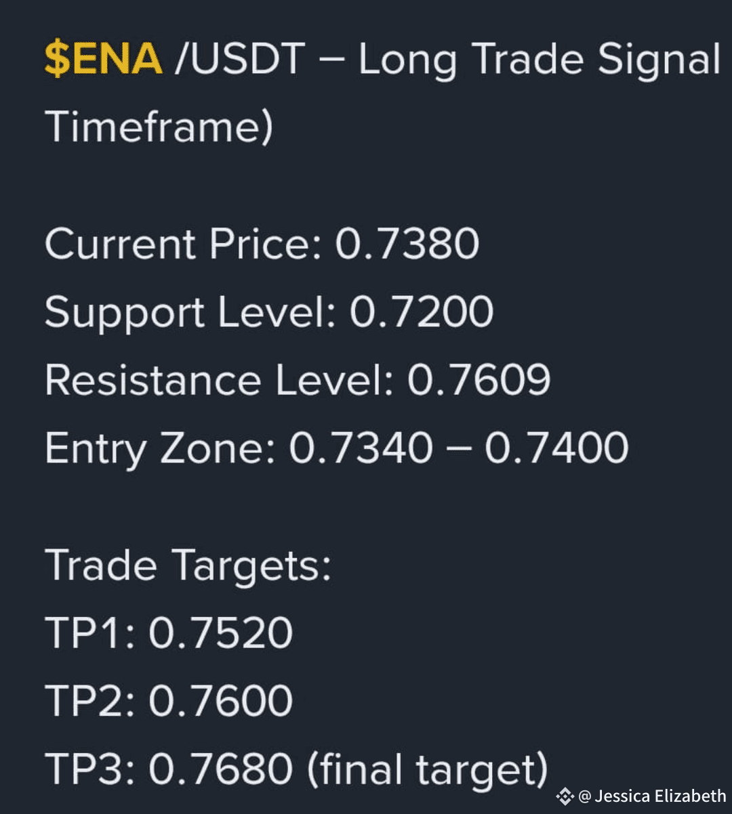This screenshot has width=732, height=814.
Task: Click the word Timeframe)
Action: (x=159, y=128)
